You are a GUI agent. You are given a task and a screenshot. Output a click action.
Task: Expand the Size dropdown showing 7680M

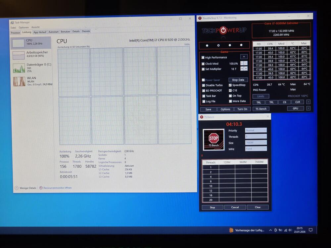256,143
